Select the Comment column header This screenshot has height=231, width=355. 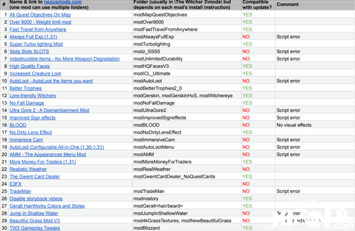[x=315, y=5]
